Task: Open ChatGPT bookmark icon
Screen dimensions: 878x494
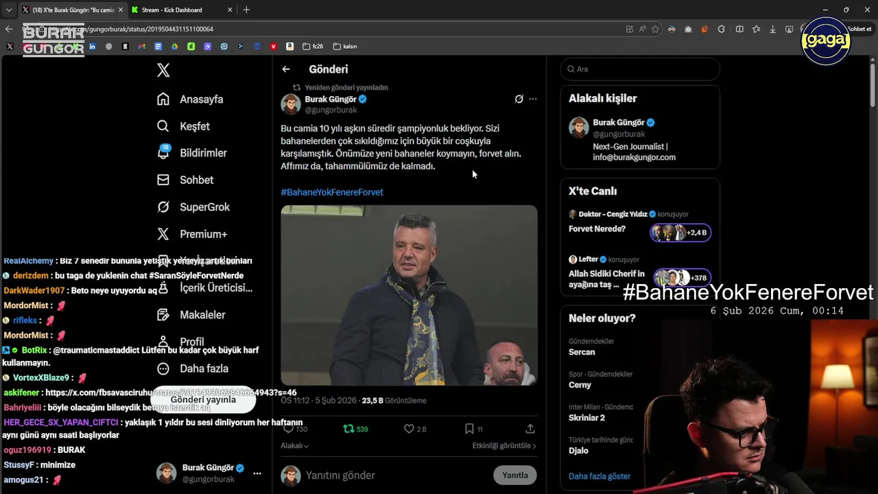Action: (108, 47)
